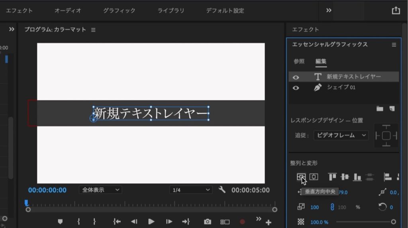Edit the anchor point value 0.0
This screenshot has width=408, height=228.
(394, 192)
